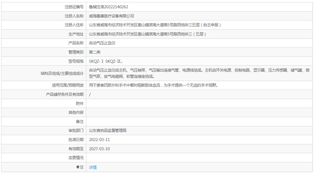This screenshot has height=173, width=315.
Task: Click the 批准日期 label
Action: (76, 140)
